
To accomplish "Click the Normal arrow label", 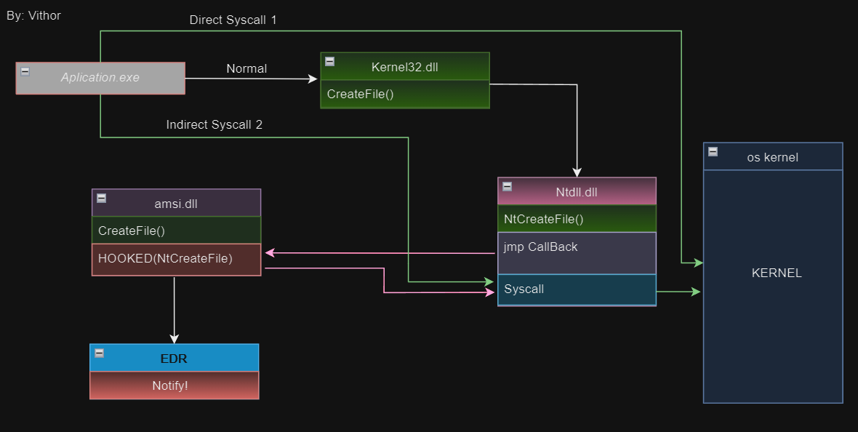I will 246,69.
